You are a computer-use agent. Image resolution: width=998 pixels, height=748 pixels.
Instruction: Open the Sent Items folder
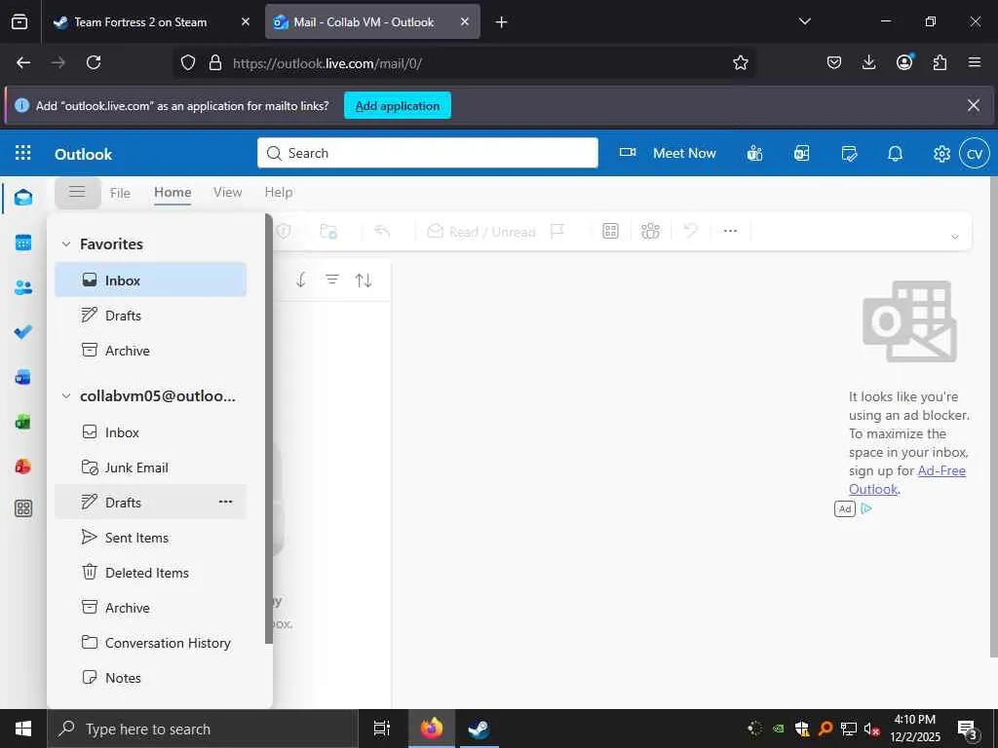[150, 538]
